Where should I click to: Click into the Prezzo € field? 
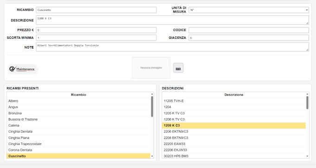pos(96,30)
